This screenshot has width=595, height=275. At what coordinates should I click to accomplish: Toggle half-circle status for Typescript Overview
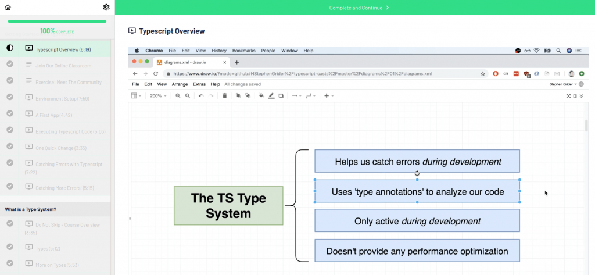(x=10, y=48)
